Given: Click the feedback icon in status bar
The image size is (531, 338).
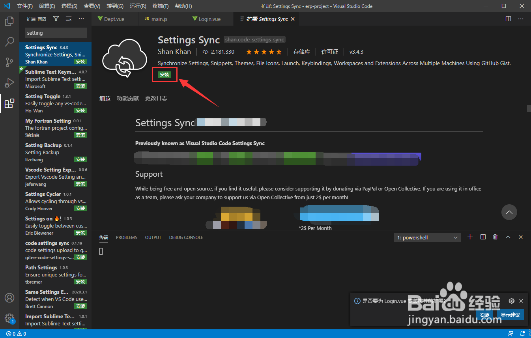Looking at the screenshot, I should point(511,334).
